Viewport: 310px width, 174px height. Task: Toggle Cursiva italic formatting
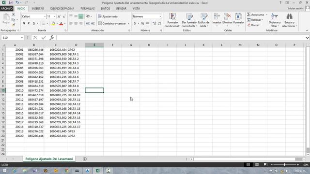tap(29, 24)
